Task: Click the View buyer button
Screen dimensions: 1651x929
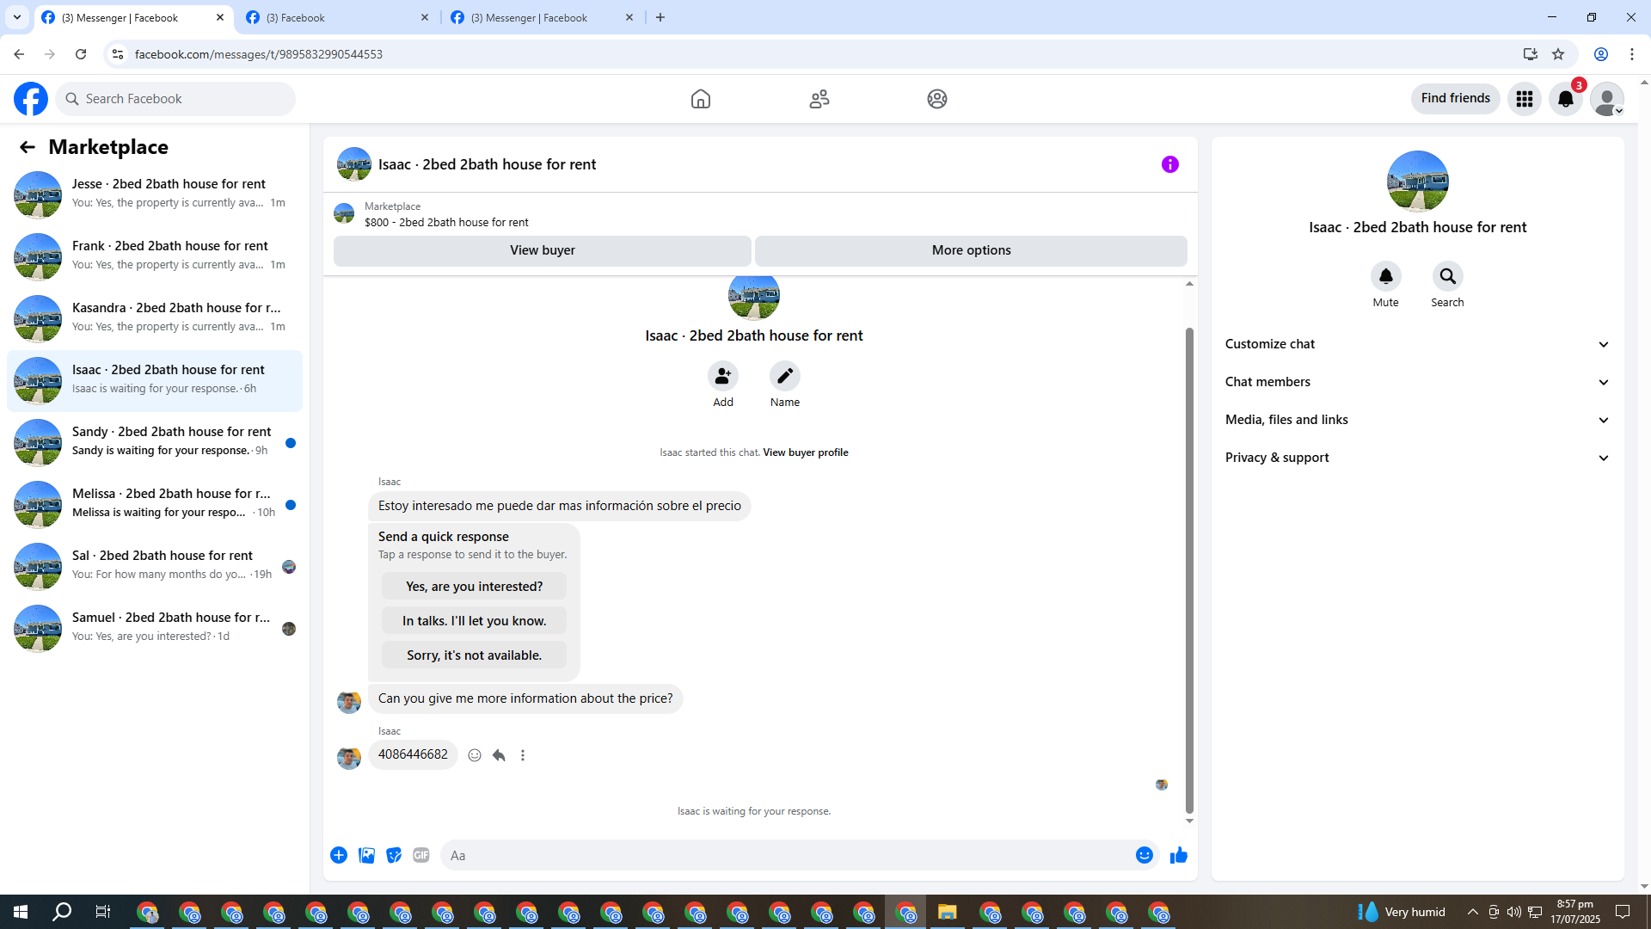Action: [542, 250]
